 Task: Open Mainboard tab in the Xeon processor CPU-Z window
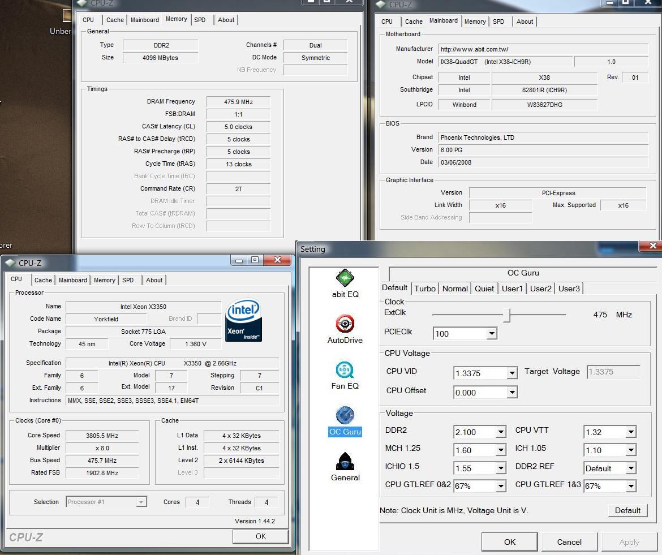pos(72,280)
